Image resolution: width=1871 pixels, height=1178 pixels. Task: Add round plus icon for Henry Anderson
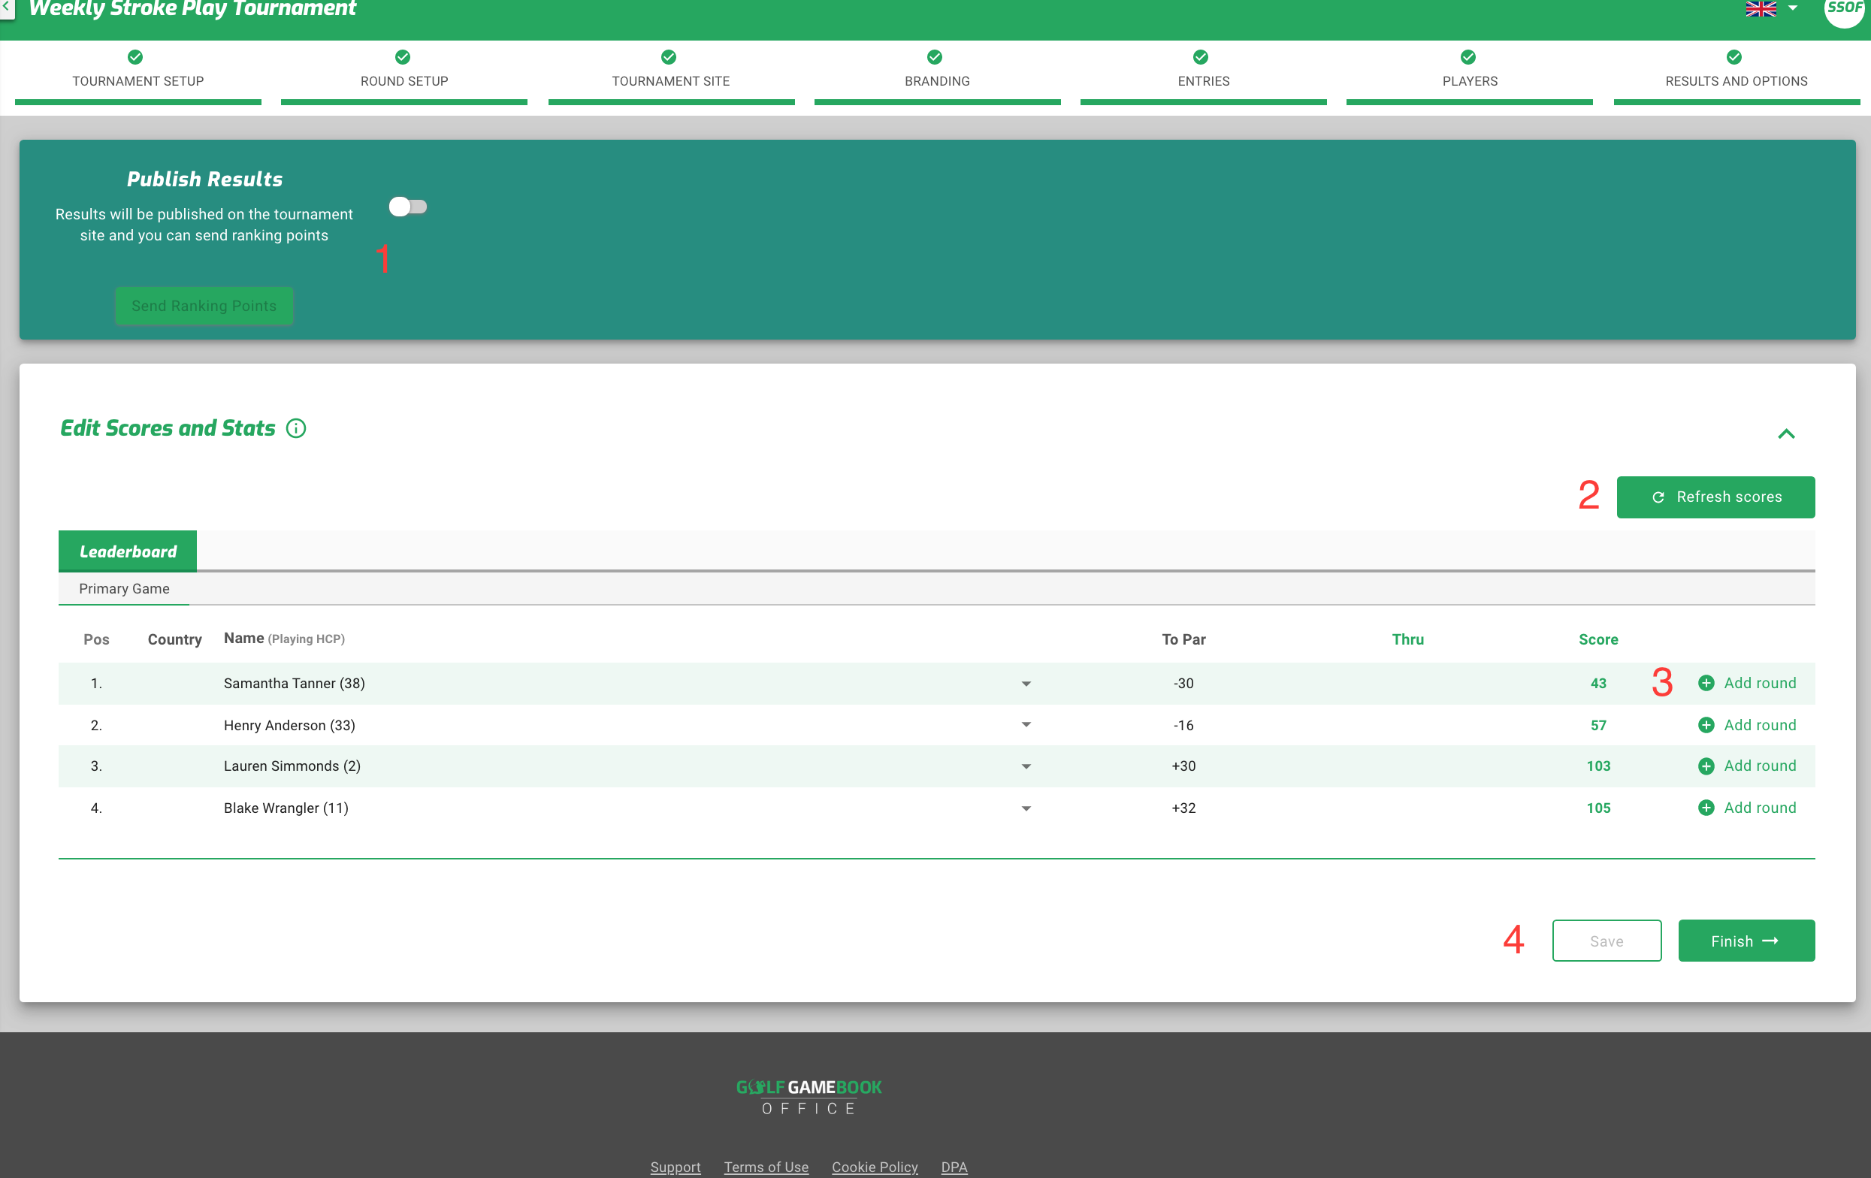tap(1706, 725)
